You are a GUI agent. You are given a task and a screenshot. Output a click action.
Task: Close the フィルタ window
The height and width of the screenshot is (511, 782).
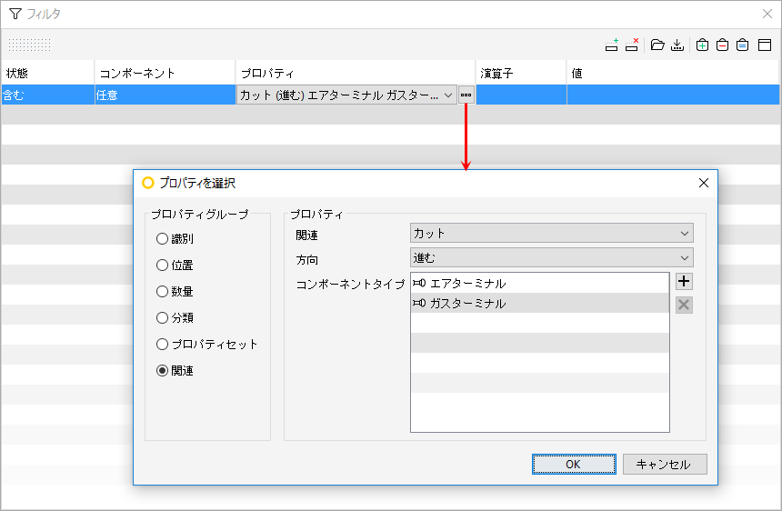pos(767,14)
